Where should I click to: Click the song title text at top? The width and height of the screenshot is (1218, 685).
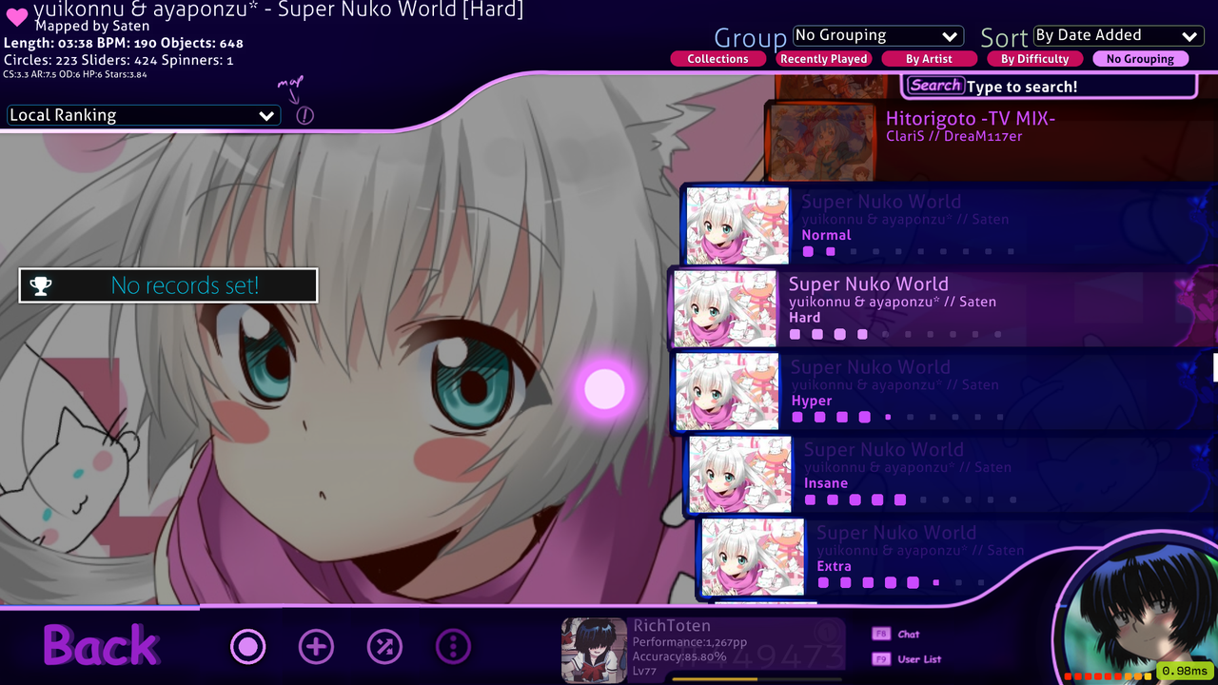(x=279, y=10)
